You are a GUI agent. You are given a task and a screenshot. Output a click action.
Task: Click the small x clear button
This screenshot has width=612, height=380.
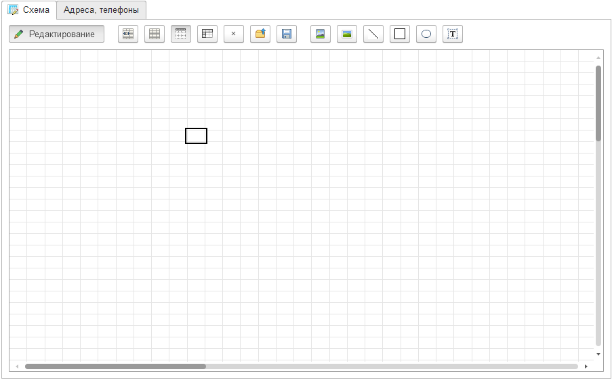tap(233, 34)
